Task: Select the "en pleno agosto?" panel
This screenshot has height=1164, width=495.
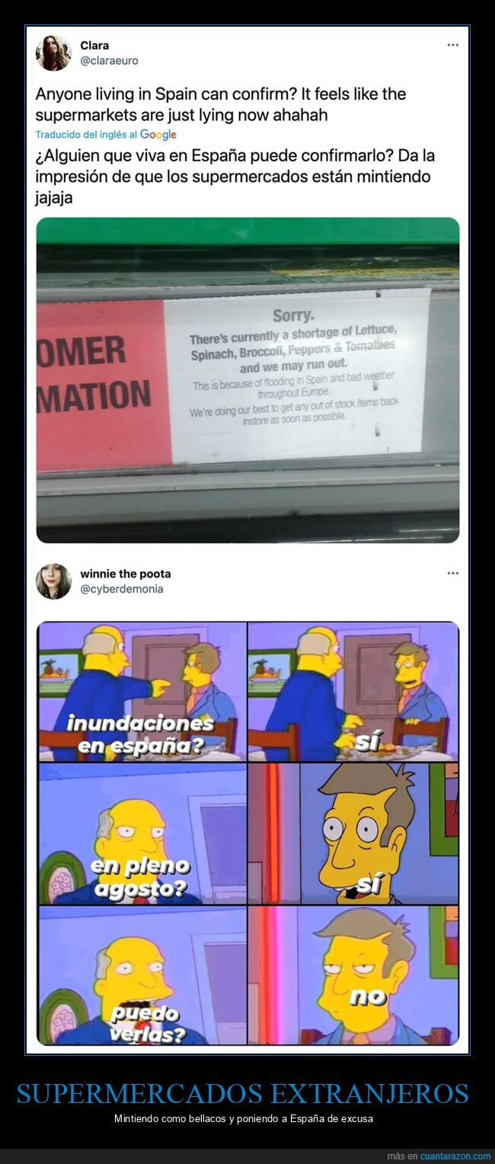Action: tap(141, 833)
